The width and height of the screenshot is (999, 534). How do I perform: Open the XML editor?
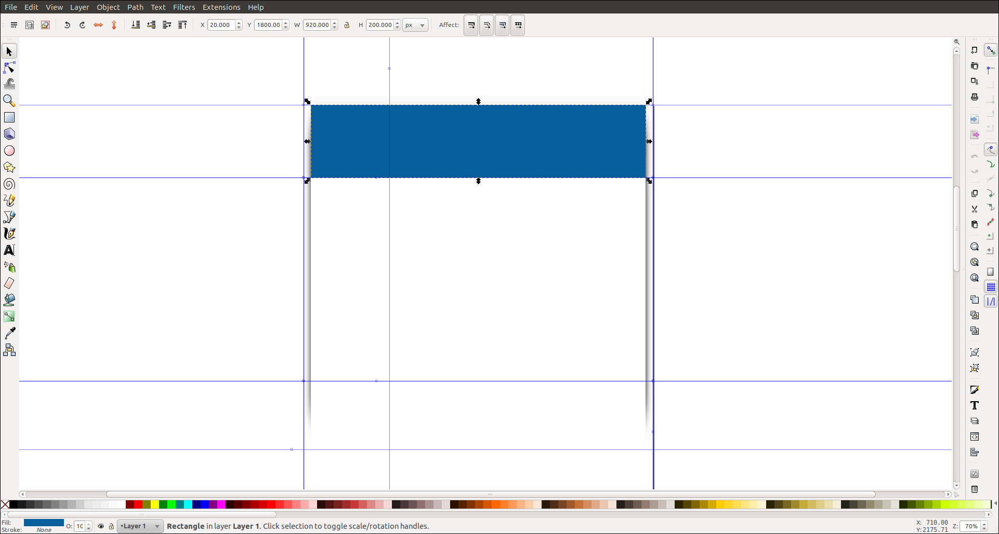[975, 436]
